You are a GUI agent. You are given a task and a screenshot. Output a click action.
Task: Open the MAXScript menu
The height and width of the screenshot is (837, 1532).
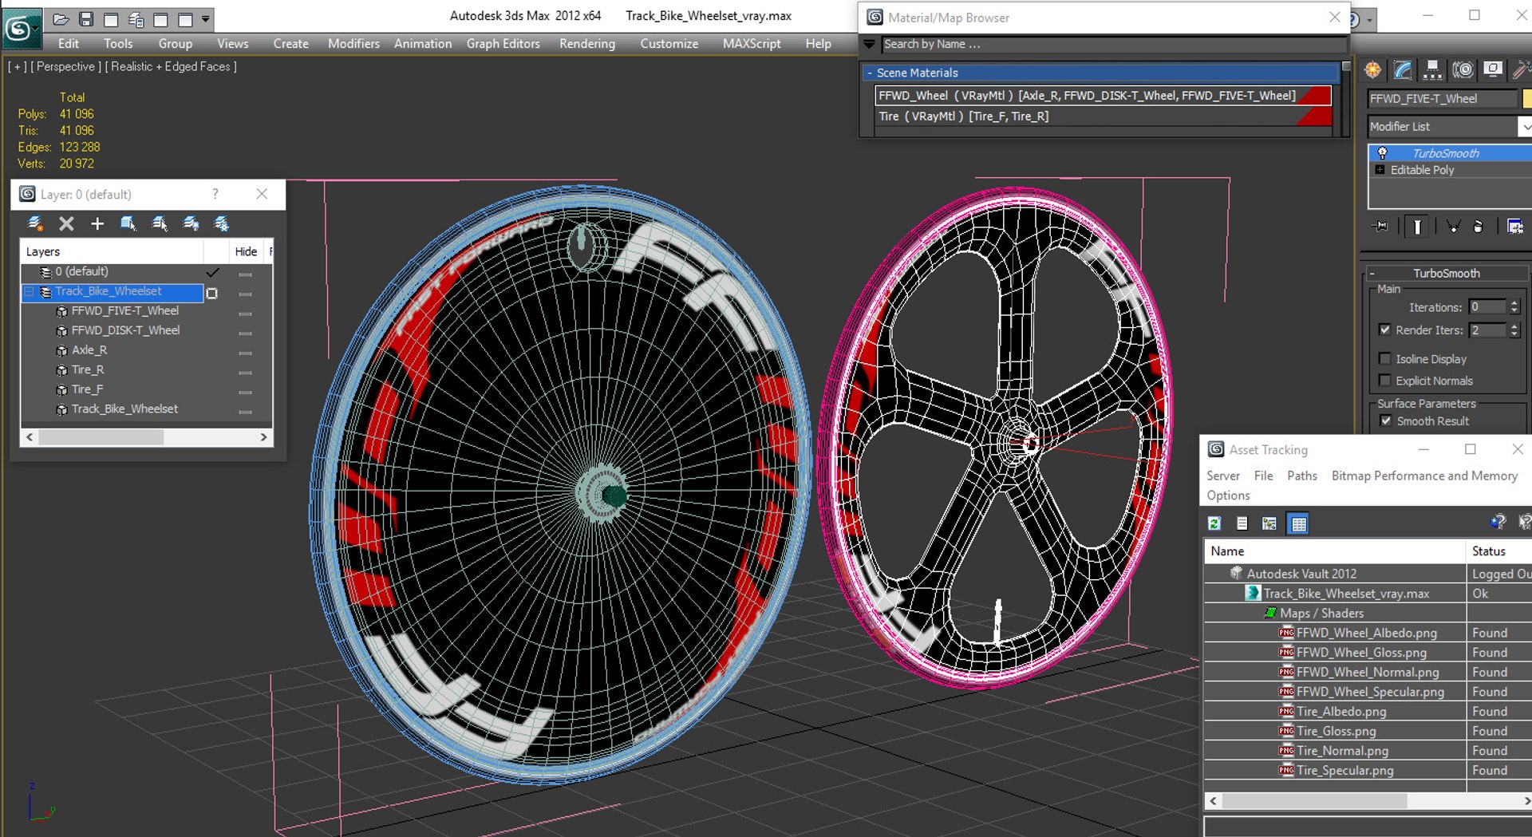(752, 44)
